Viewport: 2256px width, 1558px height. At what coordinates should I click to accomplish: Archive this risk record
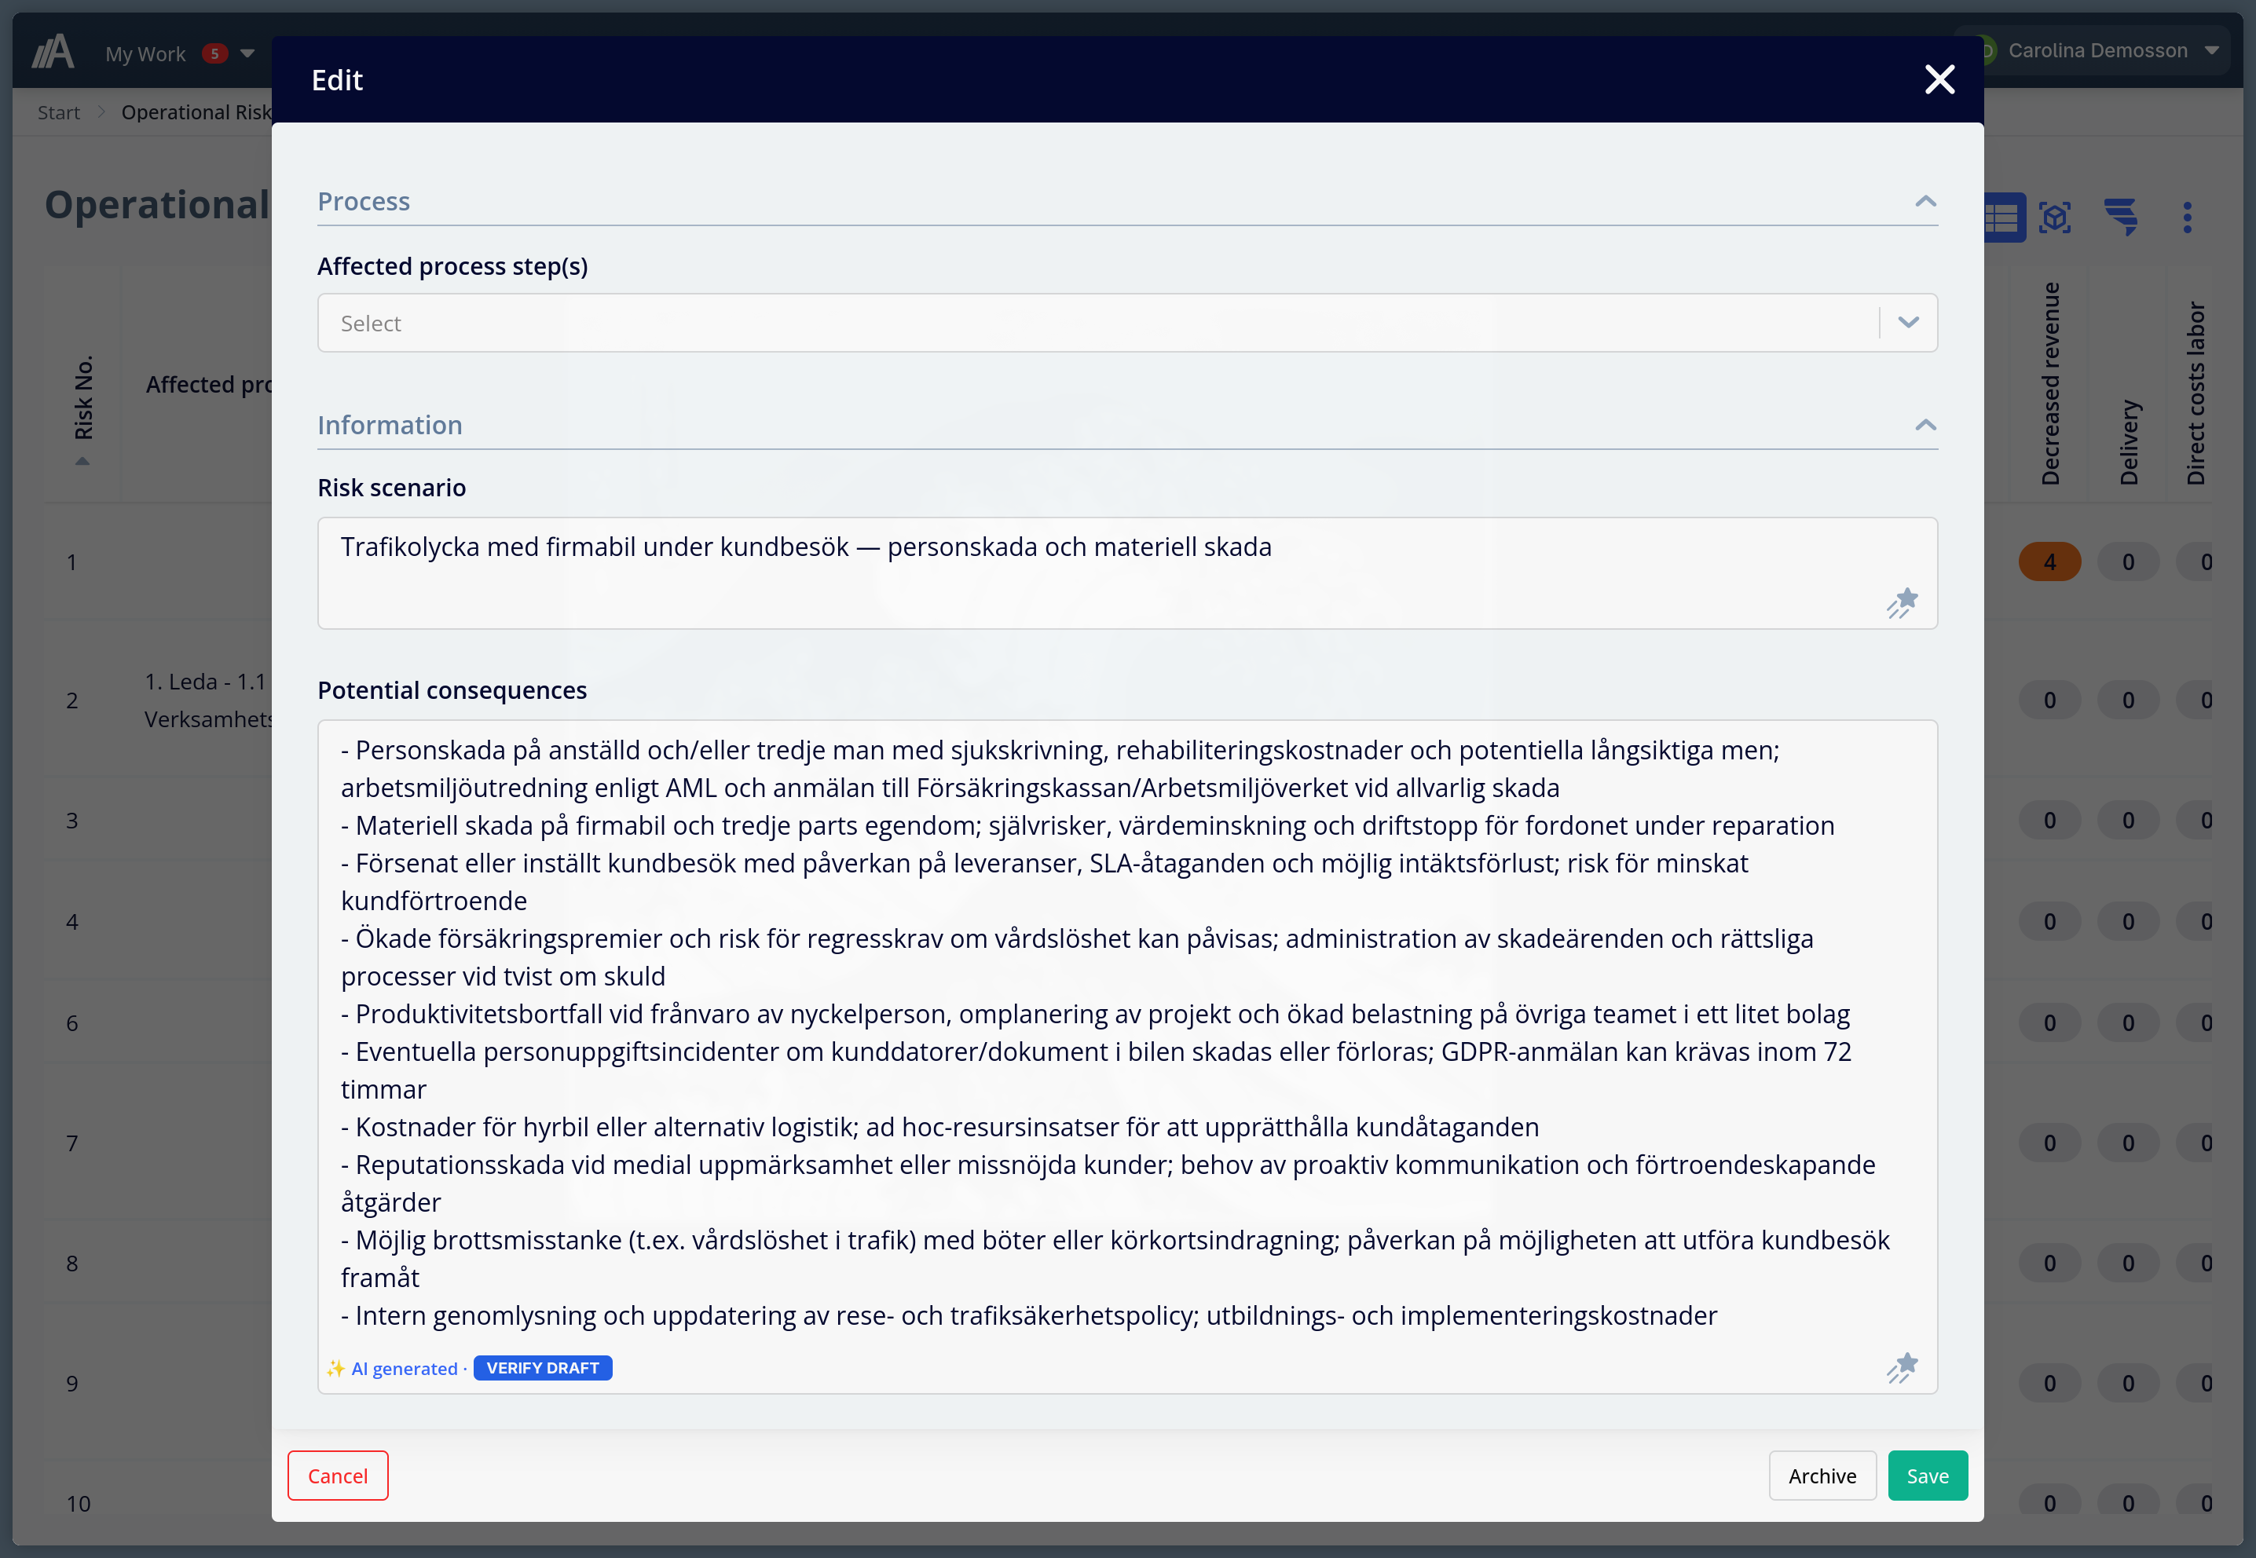1822,1475
